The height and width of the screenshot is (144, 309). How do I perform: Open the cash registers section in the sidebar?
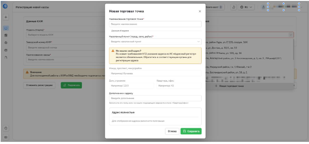[6, 28]
